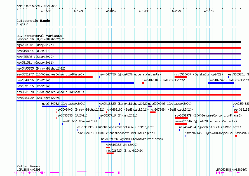Click the red bar under nsv819363
This screenshot has height=176, width=249.
[108, 148]
